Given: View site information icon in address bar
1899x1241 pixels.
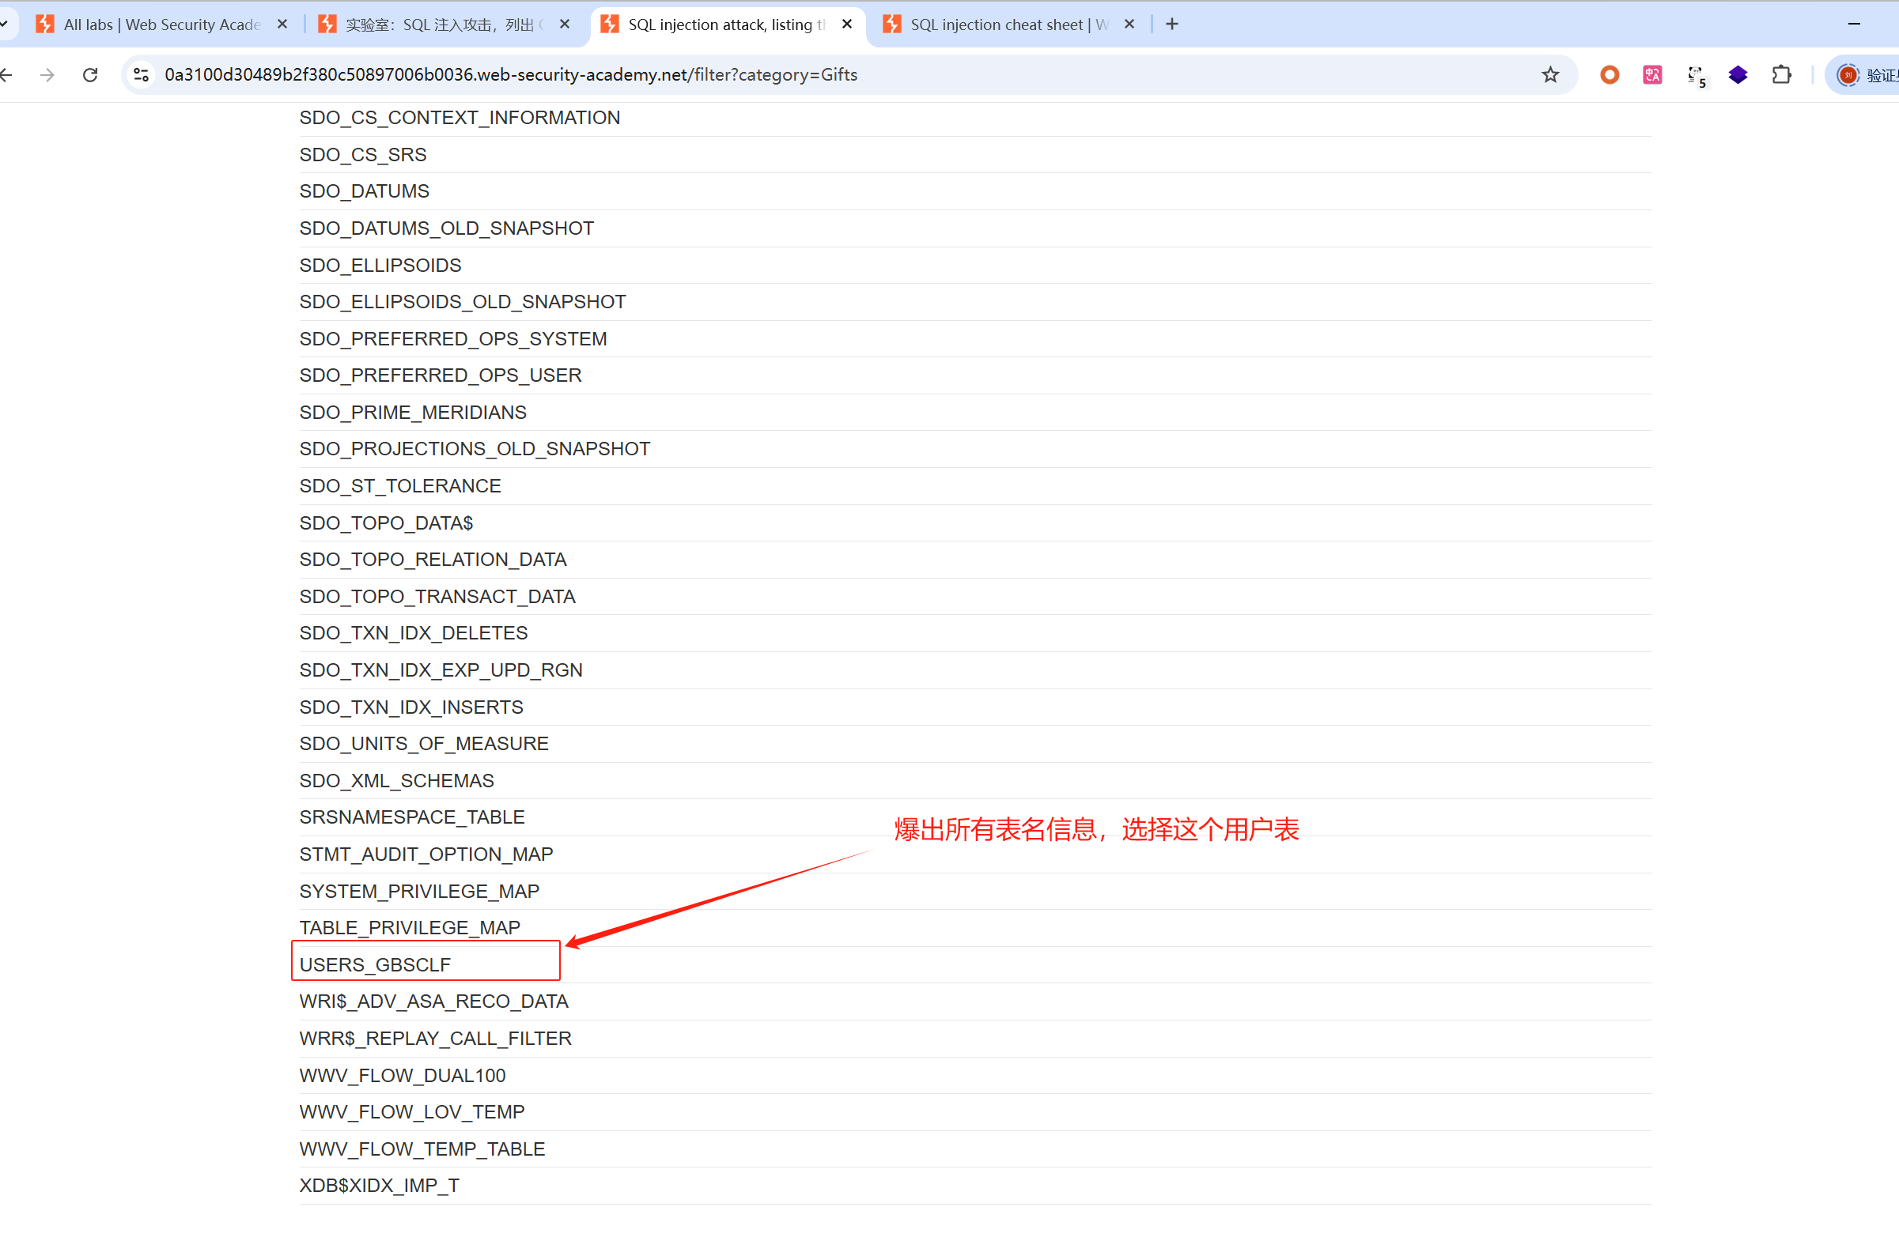Looking at the screenshot, I should coord(142,75).
